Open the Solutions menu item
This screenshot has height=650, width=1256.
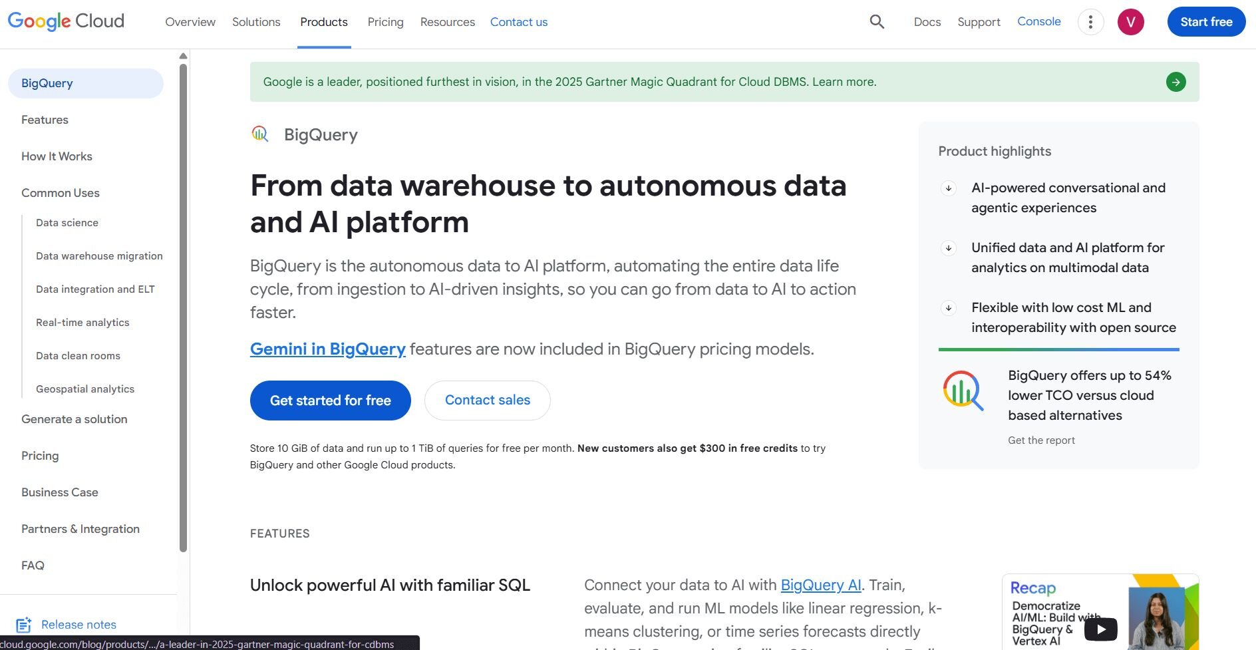point(256,22)
